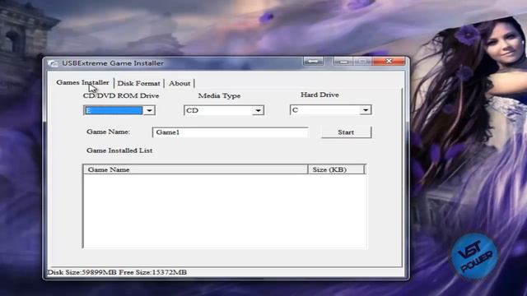Click the Game Name column header
527x296 pixels.
click(196, 169)
